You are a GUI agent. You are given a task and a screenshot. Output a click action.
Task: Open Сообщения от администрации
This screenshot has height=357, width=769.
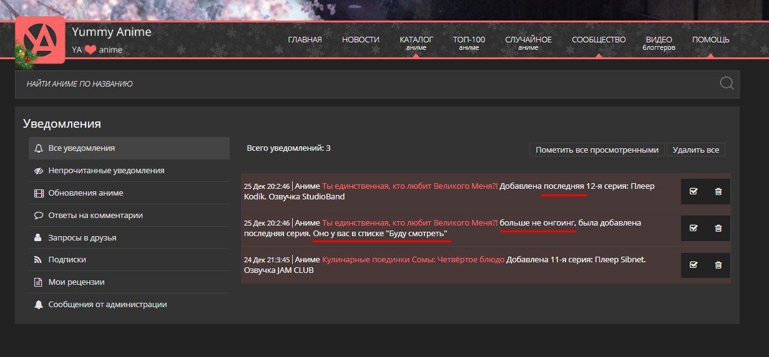(129, 305)
